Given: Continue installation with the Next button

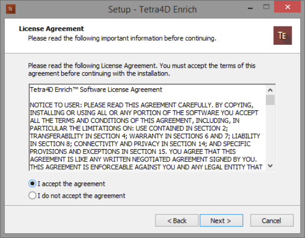Looking at the screenshot, I should click(222, 220).
